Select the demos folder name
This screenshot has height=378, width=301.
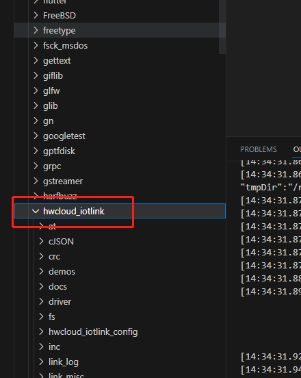(62, 272)
